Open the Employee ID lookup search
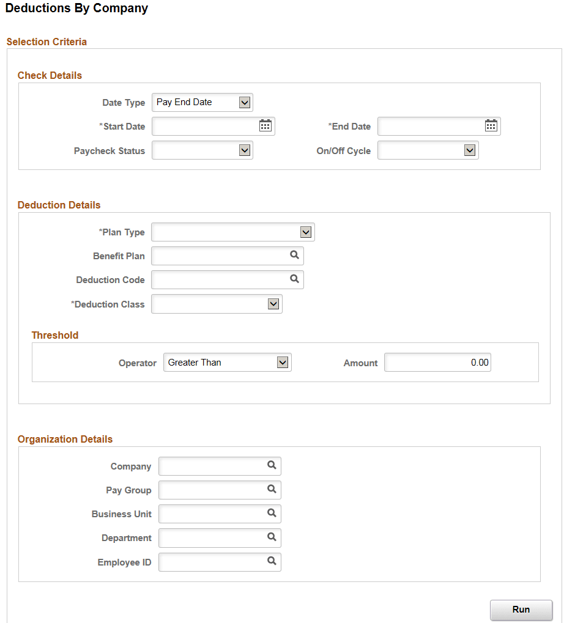 pos(271,561)
